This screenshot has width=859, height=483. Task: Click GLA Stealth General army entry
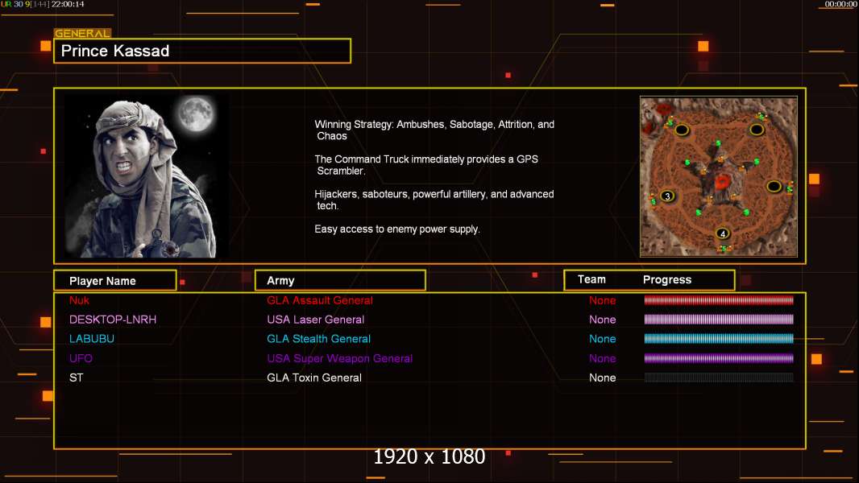pos(318,339)
